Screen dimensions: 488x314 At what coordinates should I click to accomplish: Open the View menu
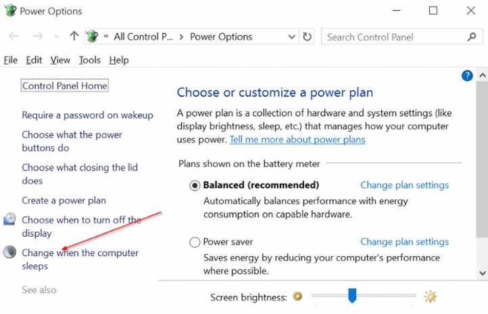pyautogui.click(x=60, y=60)
